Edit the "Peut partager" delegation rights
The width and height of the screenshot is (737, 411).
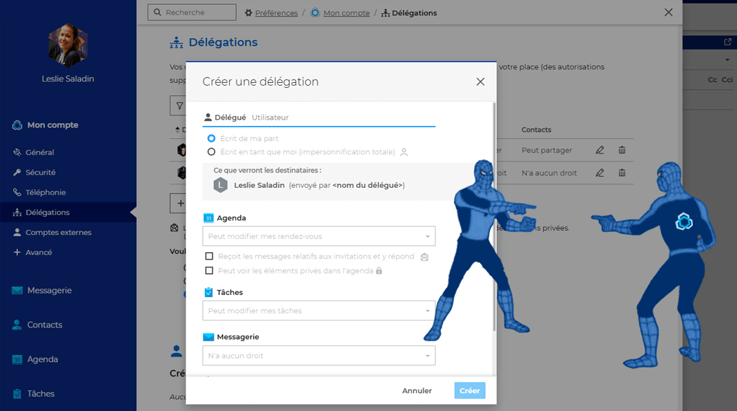[x=599, y=150]
